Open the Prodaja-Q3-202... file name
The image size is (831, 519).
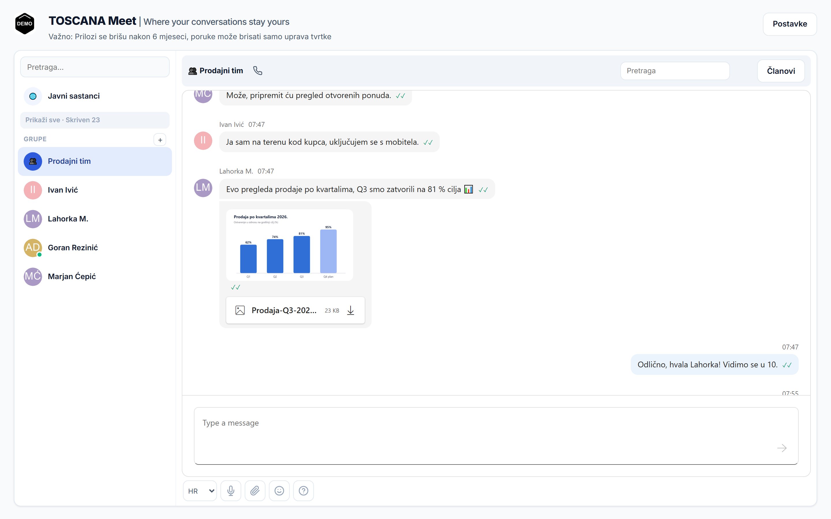point(284,310)
